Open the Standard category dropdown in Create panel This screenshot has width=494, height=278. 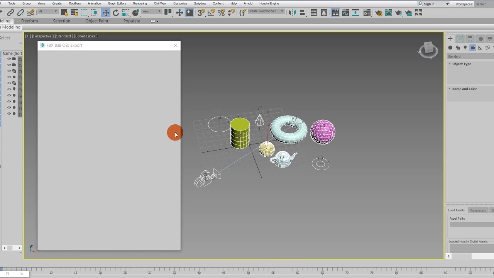pyautogui.click(x=470, y=56)
